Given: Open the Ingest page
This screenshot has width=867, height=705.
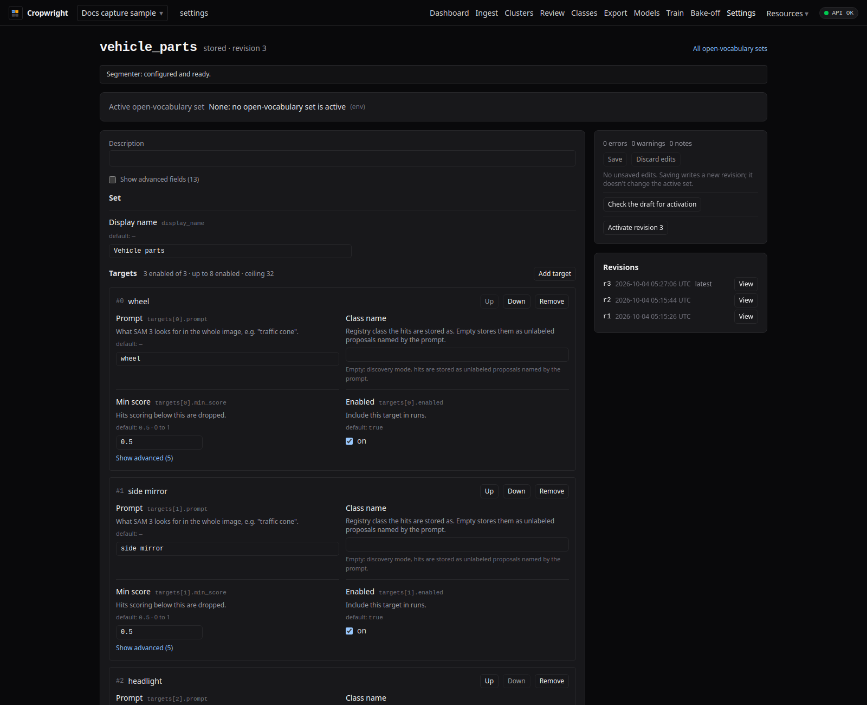Looking at the screenshot, I should coord(487,13).
